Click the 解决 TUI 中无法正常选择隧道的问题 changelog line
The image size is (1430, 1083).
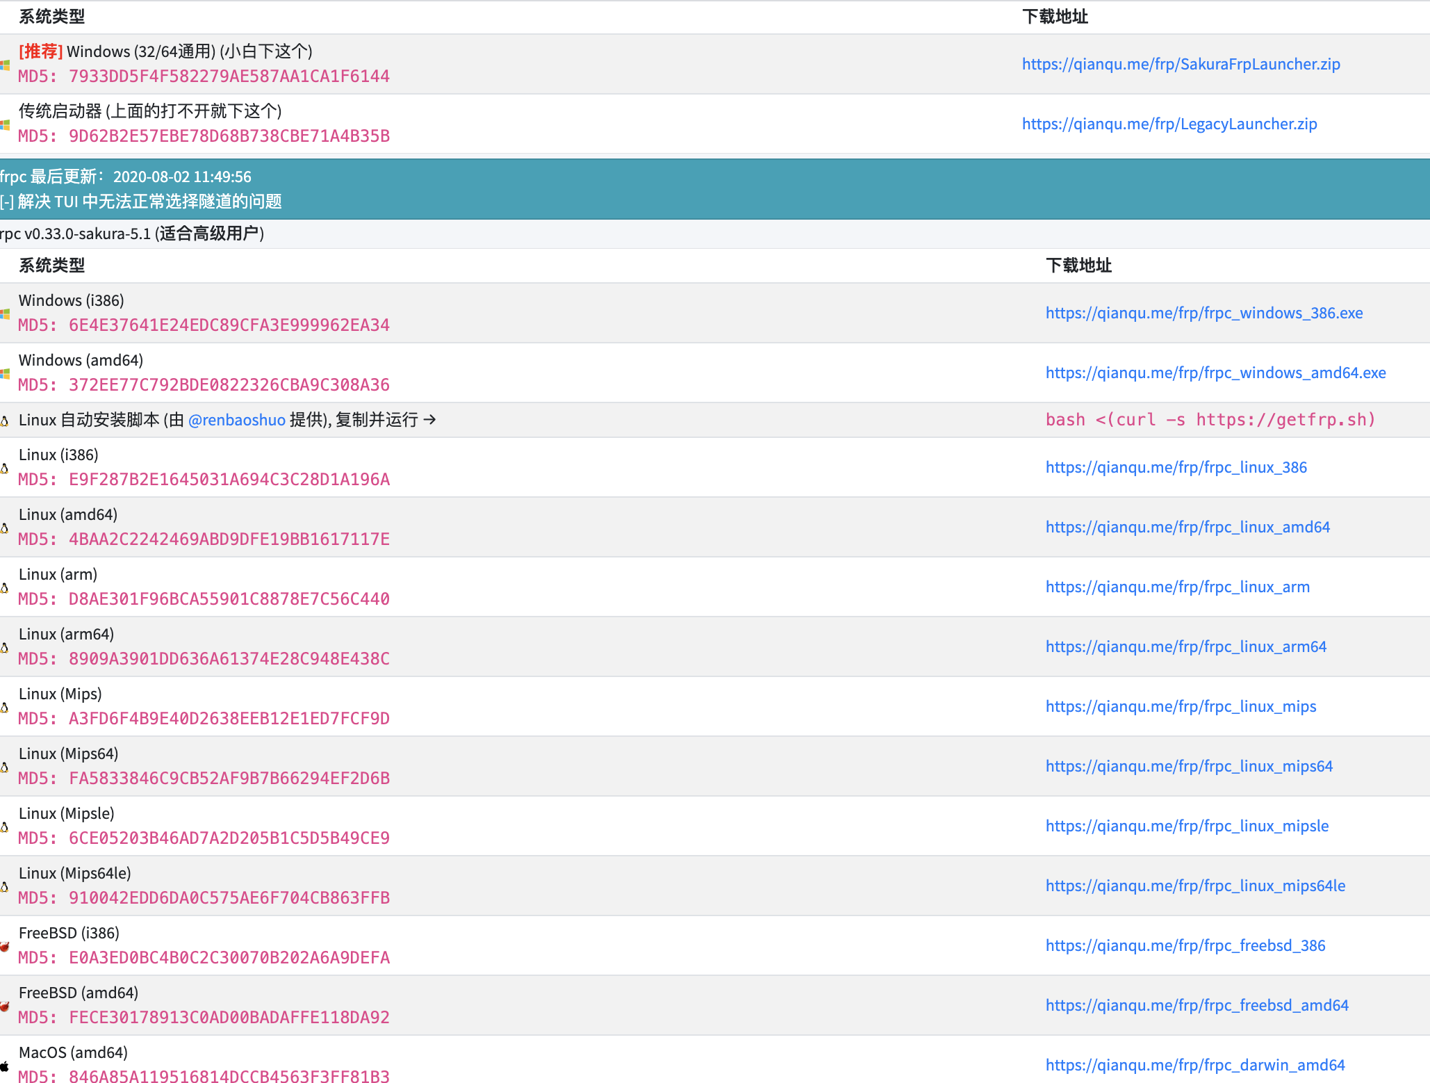click(x=141, y=202)
